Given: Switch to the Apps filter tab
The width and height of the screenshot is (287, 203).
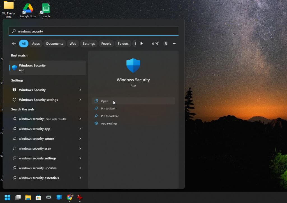Looking at the screenshot, I should pos(36,44).
